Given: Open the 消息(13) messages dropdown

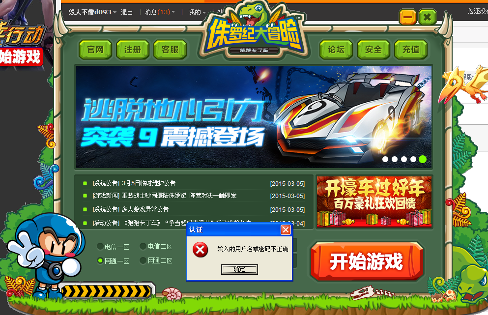Looking at the screenshot, I should pyautogui.click(x=160, y=12).
